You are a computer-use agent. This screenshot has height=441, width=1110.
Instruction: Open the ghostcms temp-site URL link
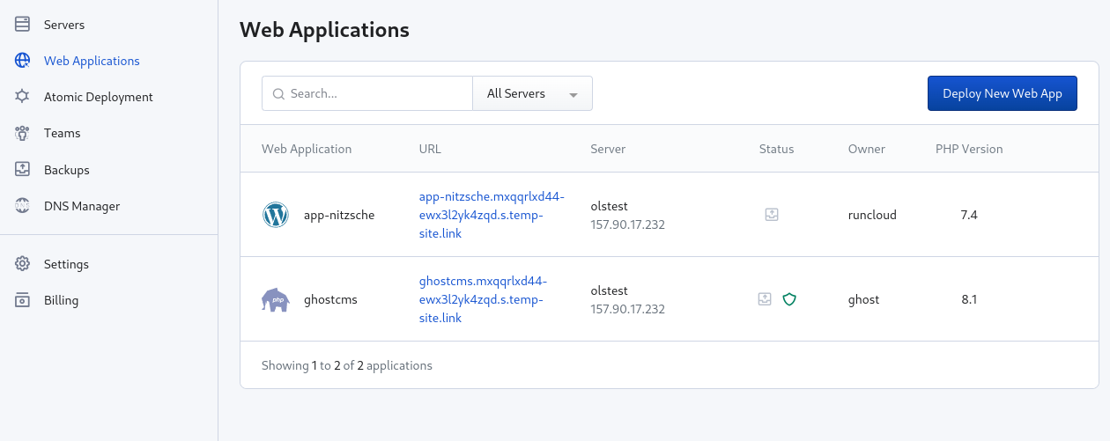click(483, 299)
